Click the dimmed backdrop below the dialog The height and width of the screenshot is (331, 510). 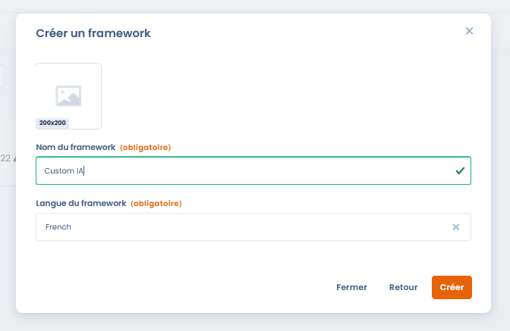255,323
